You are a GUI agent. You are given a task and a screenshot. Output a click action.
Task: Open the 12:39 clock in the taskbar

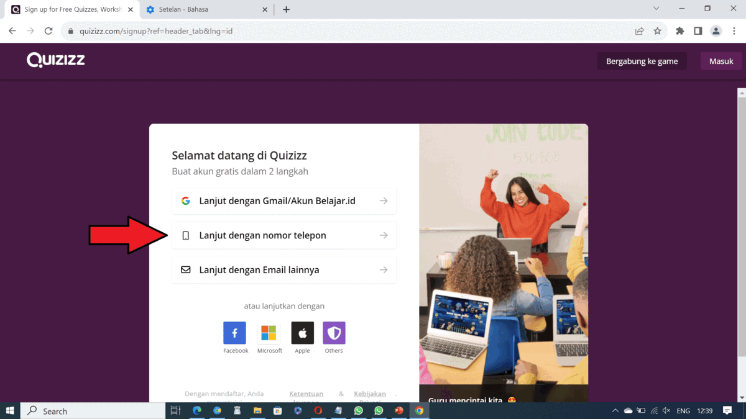tap(705, 411)
